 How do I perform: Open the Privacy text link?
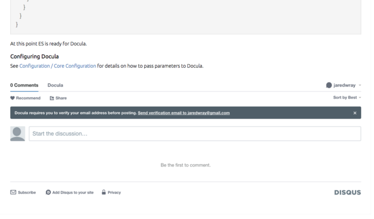tap(114, 192)
